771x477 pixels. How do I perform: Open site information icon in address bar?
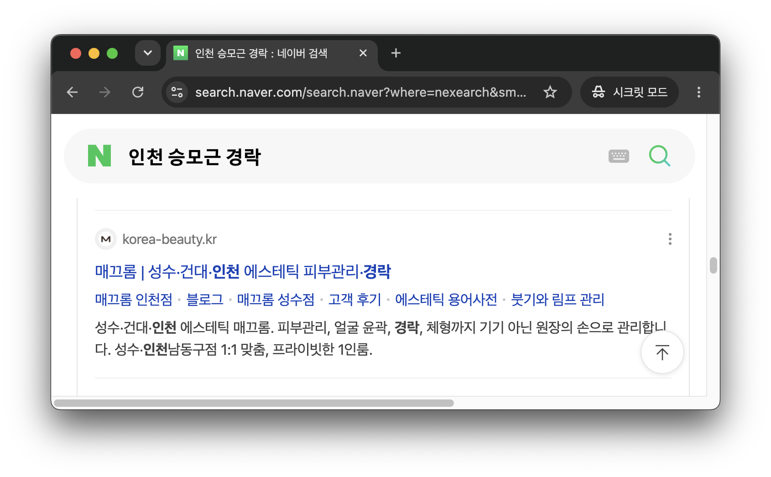[x=177, y=92]
